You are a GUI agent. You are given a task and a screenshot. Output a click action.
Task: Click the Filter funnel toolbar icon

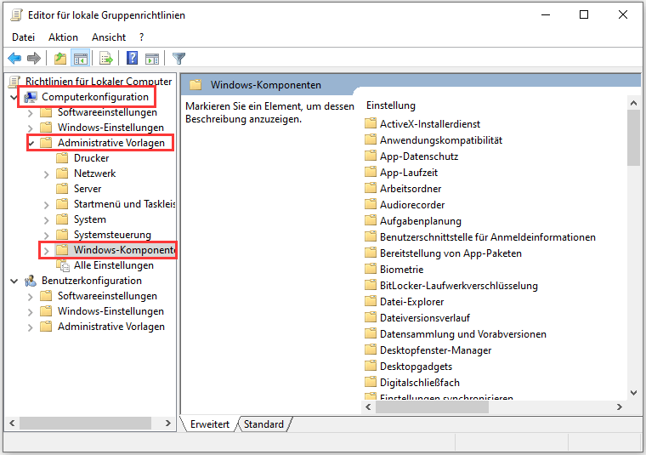pyautogui.click(x=178, y=59)
